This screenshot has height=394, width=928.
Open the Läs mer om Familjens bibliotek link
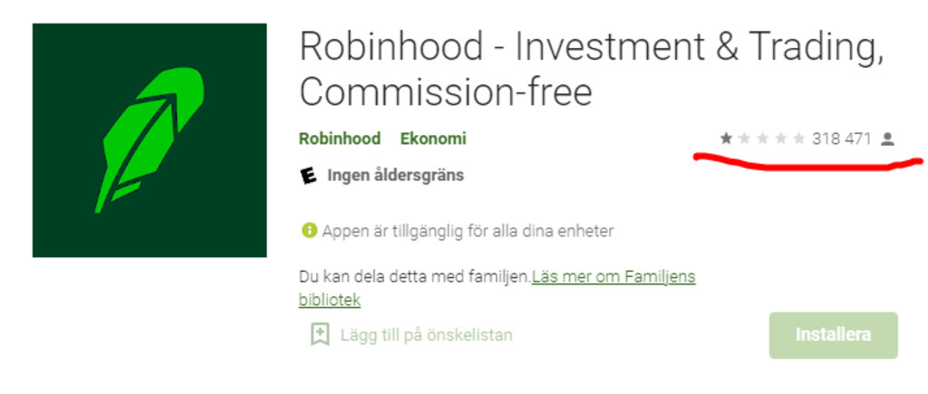(613, 277)
